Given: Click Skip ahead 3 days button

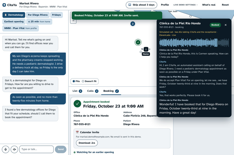Looking at the screenshot, I should tap(141, 5).
